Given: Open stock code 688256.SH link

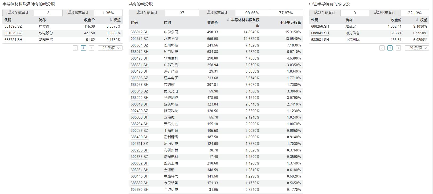Looking at the screenshot, I should pos(320,27).
